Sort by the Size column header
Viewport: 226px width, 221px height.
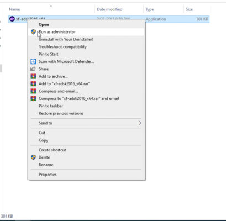189,9
